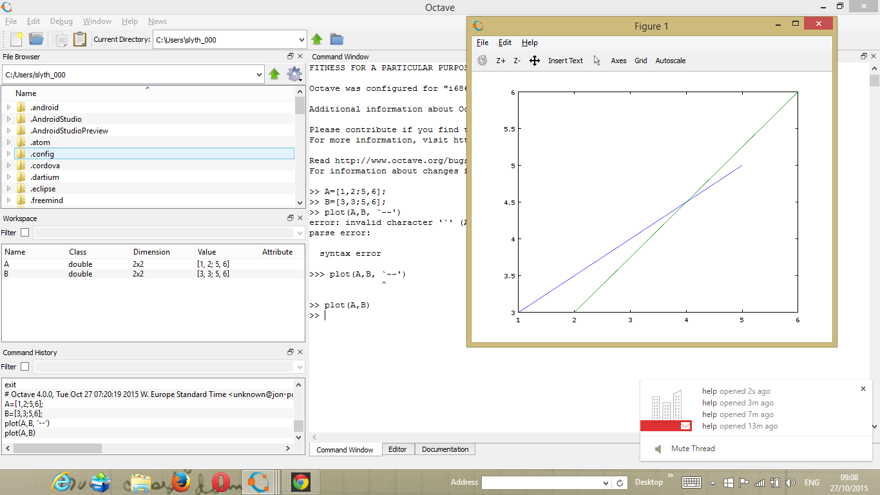The height and width of the screenshot is (495, 880).
Task: Open Chrome from the taskbar
Action: tap(300, 482)
